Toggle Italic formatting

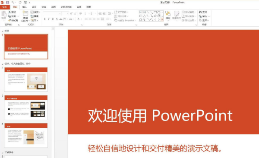click(x=49, y=19)
